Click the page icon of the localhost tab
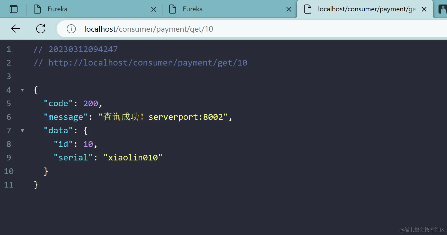 308,9
